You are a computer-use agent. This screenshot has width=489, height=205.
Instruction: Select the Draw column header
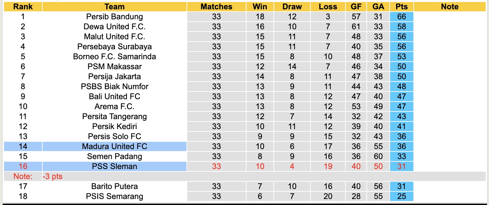(292, 7)
